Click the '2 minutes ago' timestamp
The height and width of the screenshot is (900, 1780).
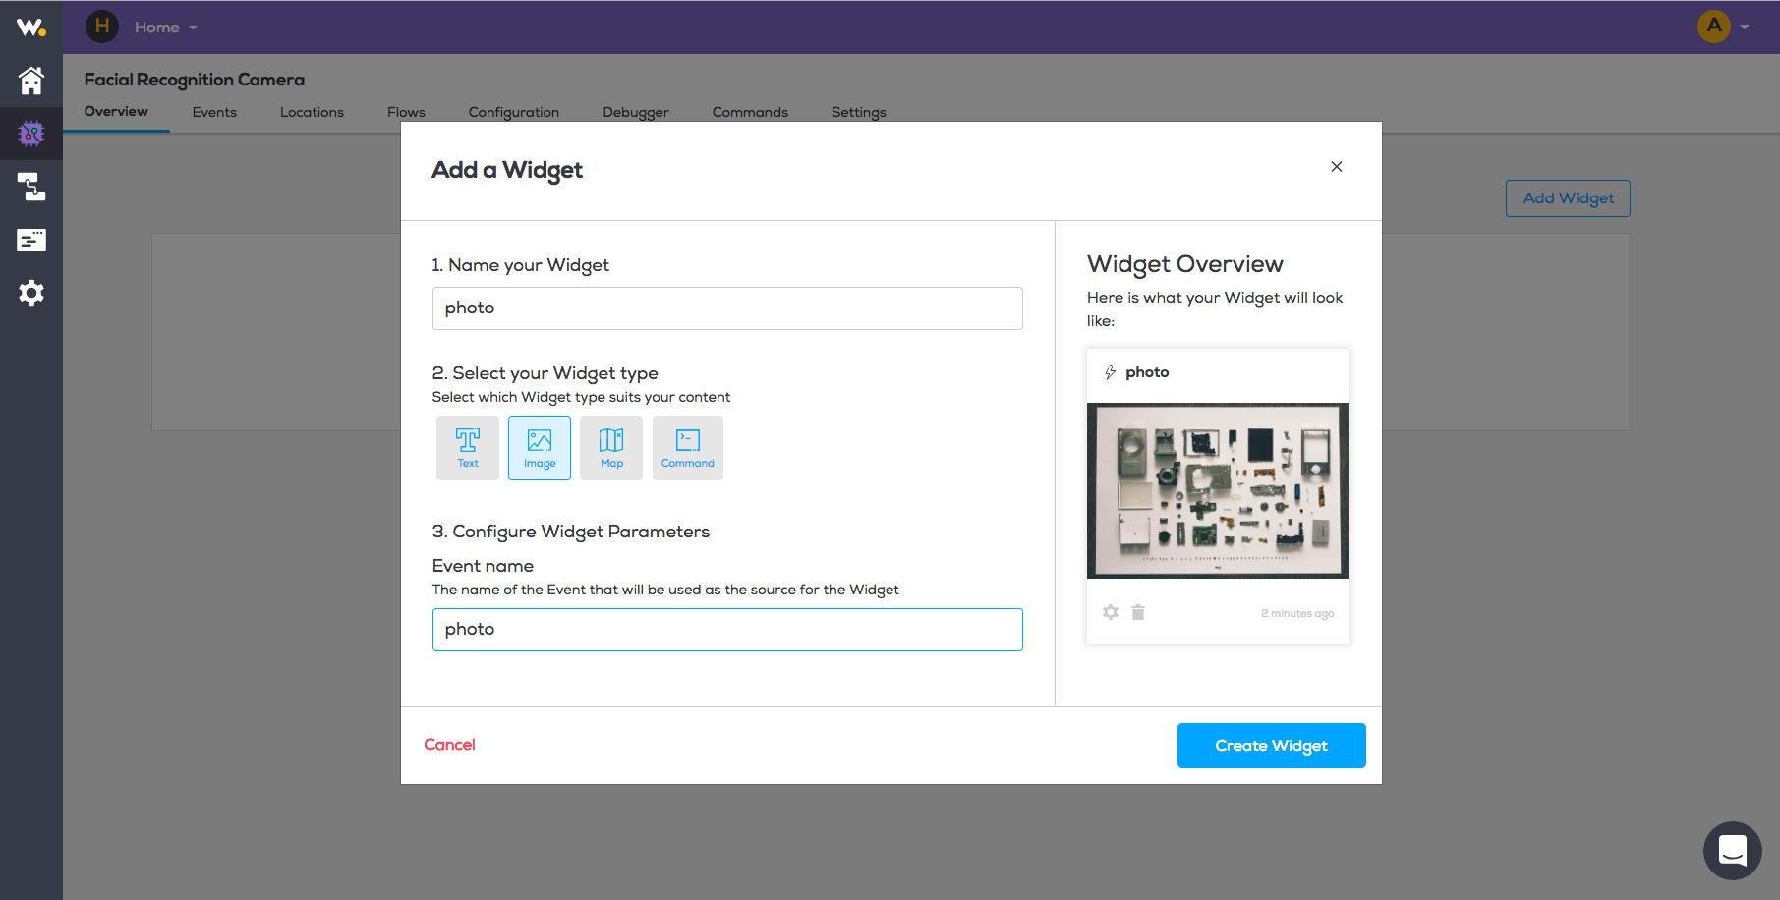[x=1297, y=613]
